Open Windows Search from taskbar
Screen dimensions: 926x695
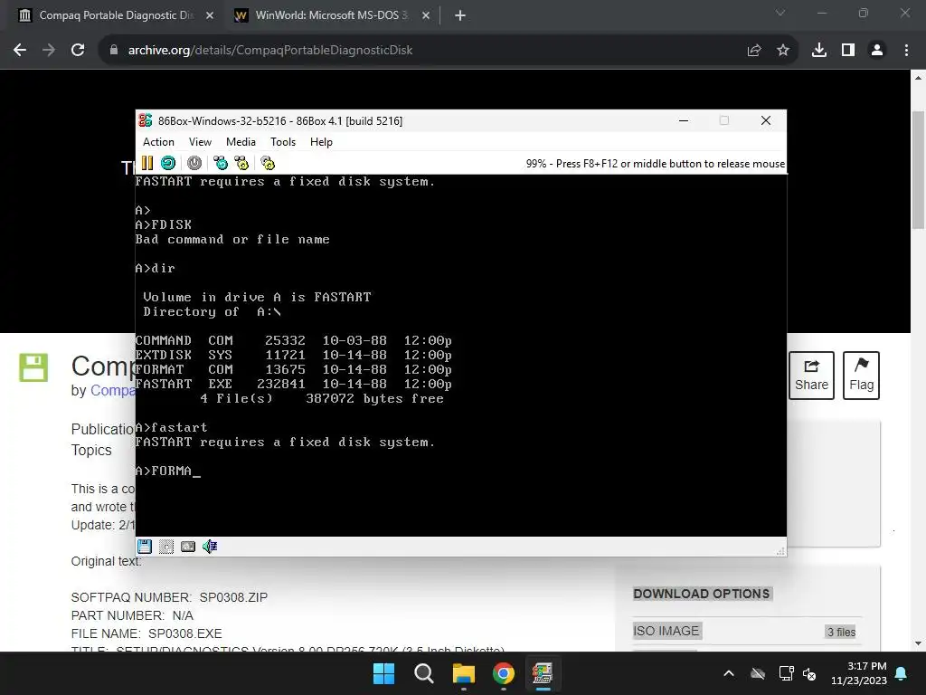pyautogui.click(x=423, y=673)
